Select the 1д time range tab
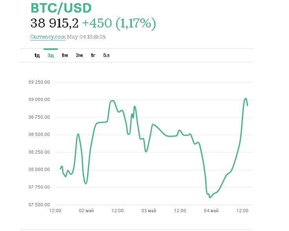 point(37,55)
